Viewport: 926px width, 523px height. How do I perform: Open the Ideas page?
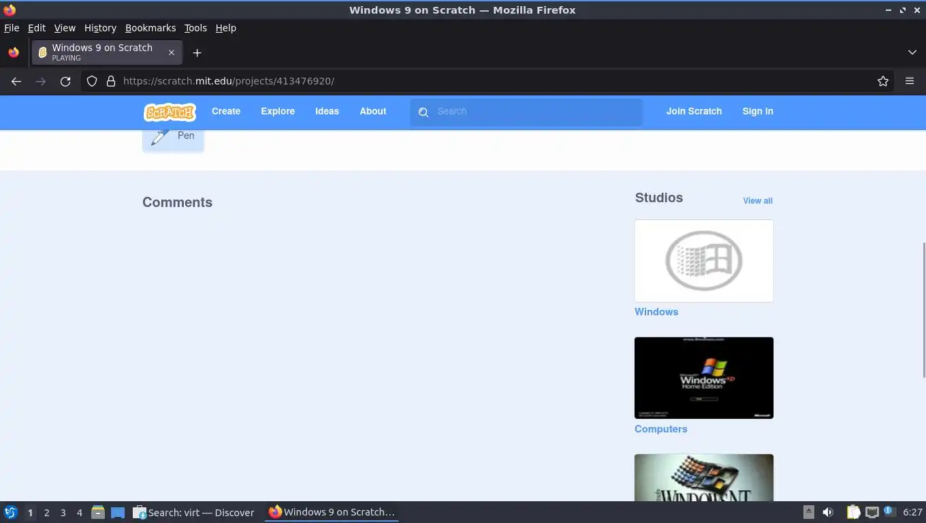pyautogui.click(x=327, y=112)
